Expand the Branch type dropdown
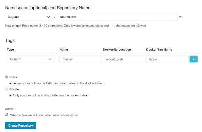202x132 pixels. coord(30,59)
